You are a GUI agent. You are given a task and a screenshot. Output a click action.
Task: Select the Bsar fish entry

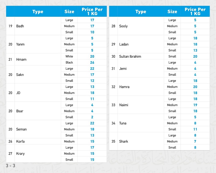(x=20, y=111)
